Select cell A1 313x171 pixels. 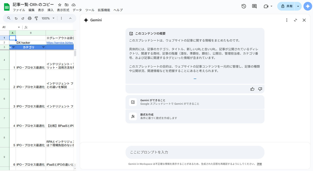point(13,38)
